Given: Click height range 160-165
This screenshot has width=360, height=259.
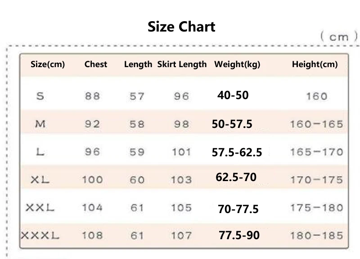Looking at the screenshot, I should pos(317,124).
